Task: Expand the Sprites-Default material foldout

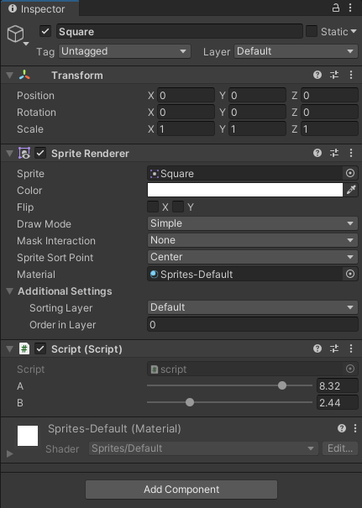Action: click(x=10, y=453)
